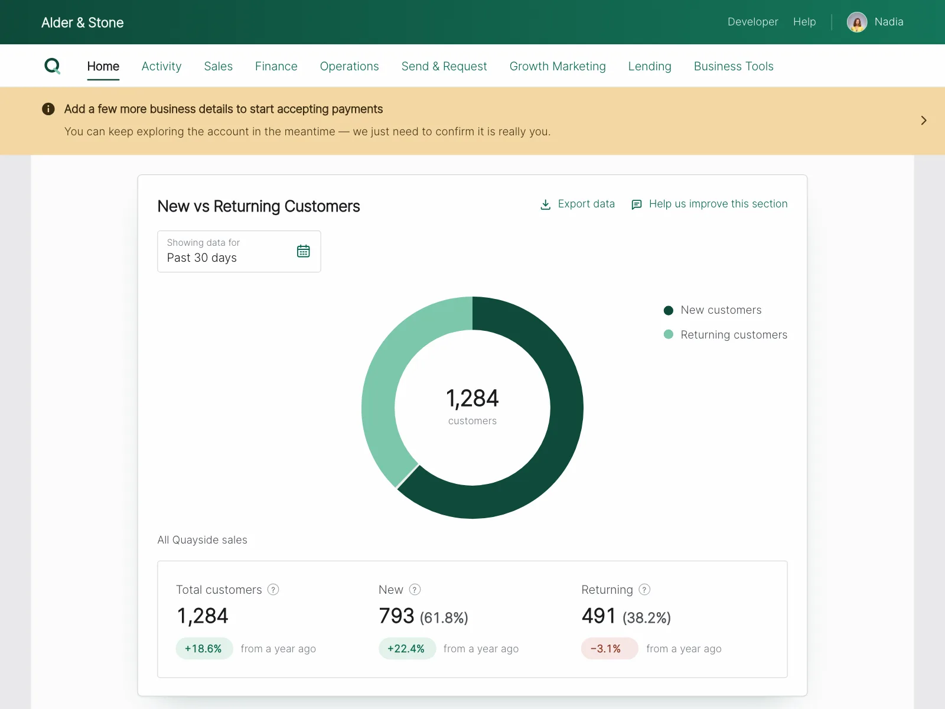
Task: Click the New vs Returning Customers title
Action: (259, 206)
